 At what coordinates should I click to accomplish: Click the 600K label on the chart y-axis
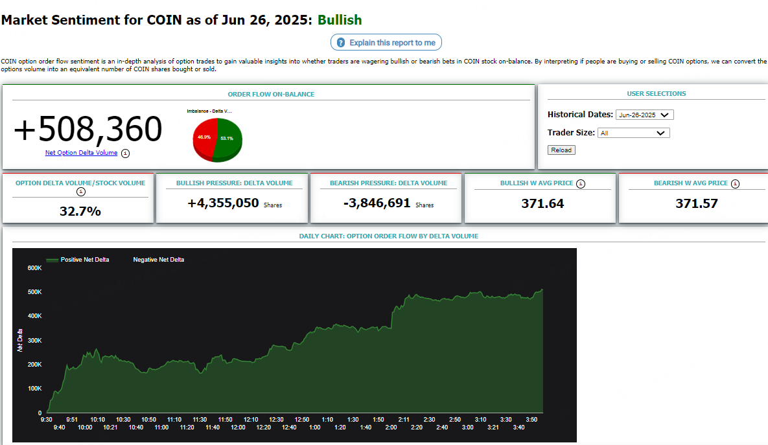pyautogui.click(x=35, y=268)
